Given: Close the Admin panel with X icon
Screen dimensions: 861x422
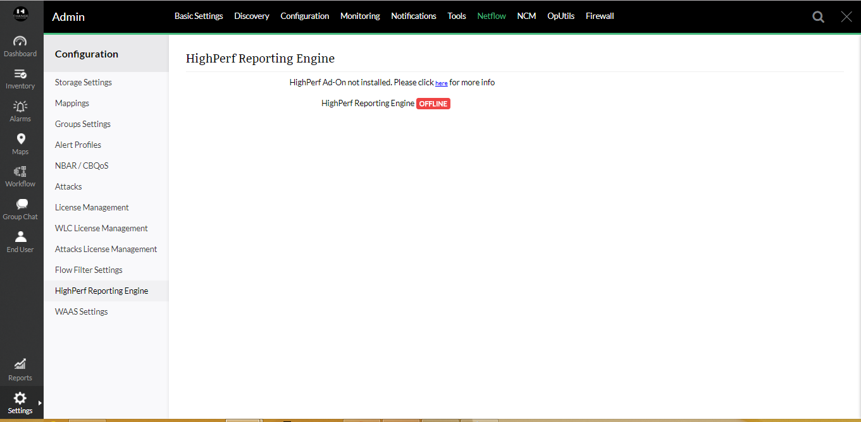Looking at the screenshot, I should [x=846, y=17].
